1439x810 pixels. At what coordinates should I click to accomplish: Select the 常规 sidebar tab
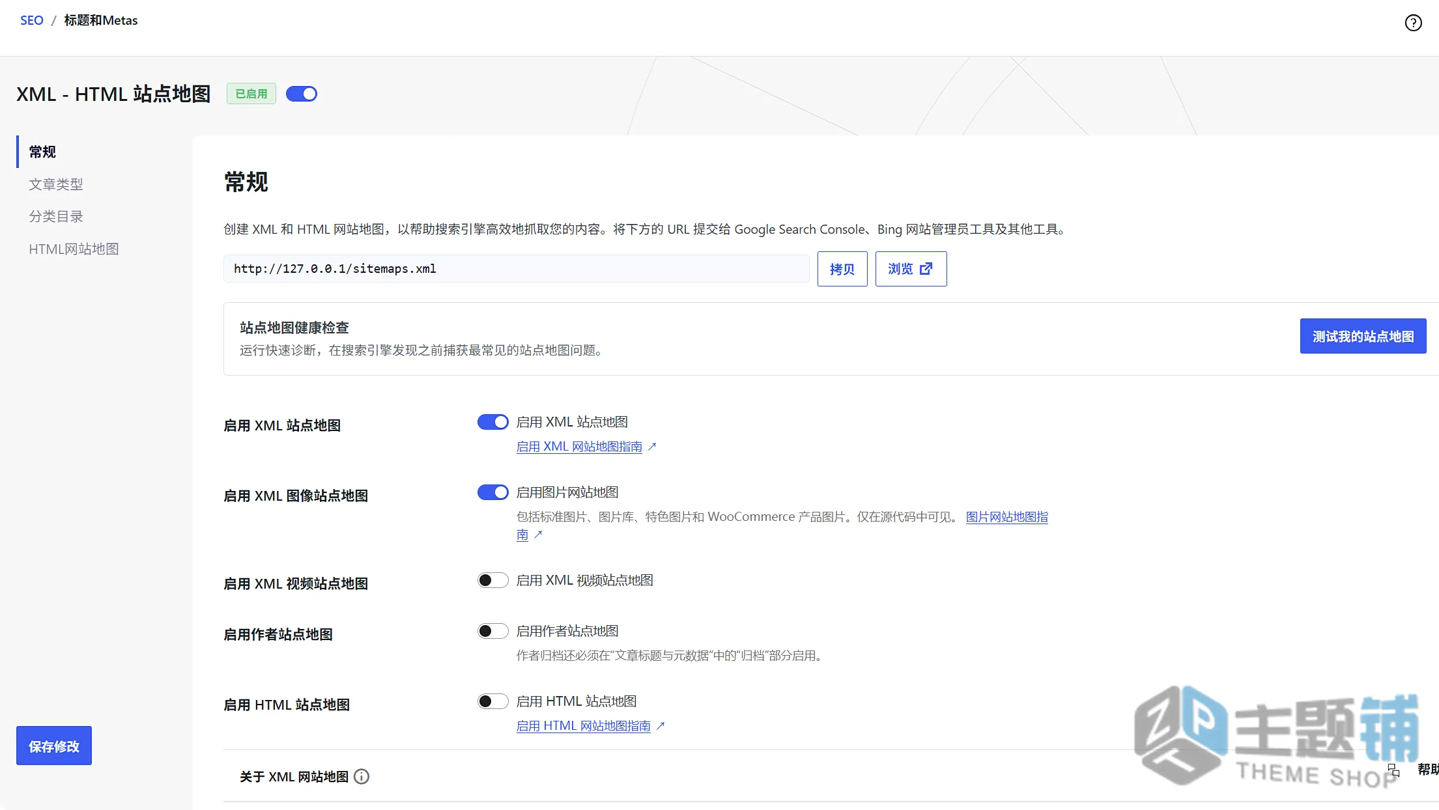[42, 152]
